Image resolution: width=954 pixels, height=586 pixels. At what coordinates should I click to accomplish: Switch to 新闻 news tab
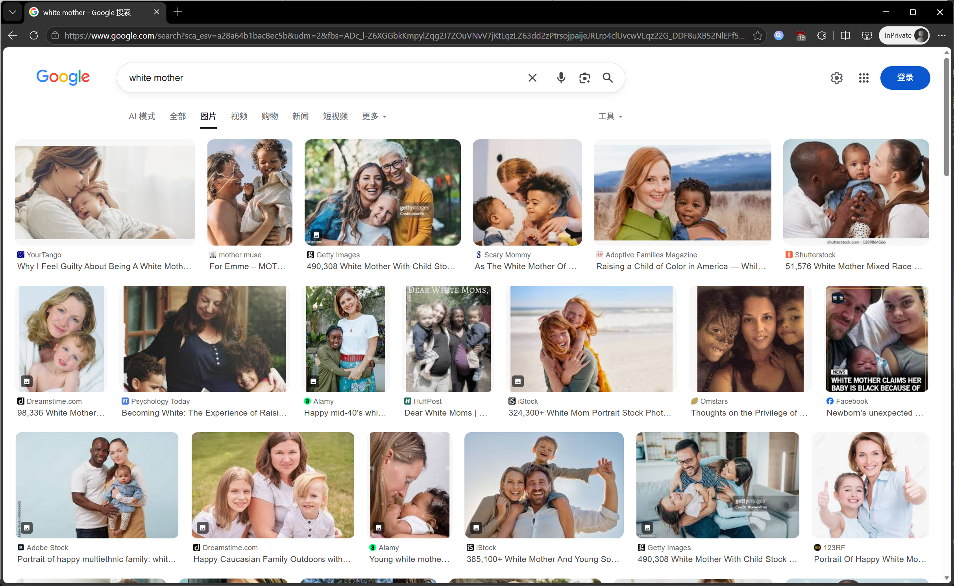click(300, 116)
